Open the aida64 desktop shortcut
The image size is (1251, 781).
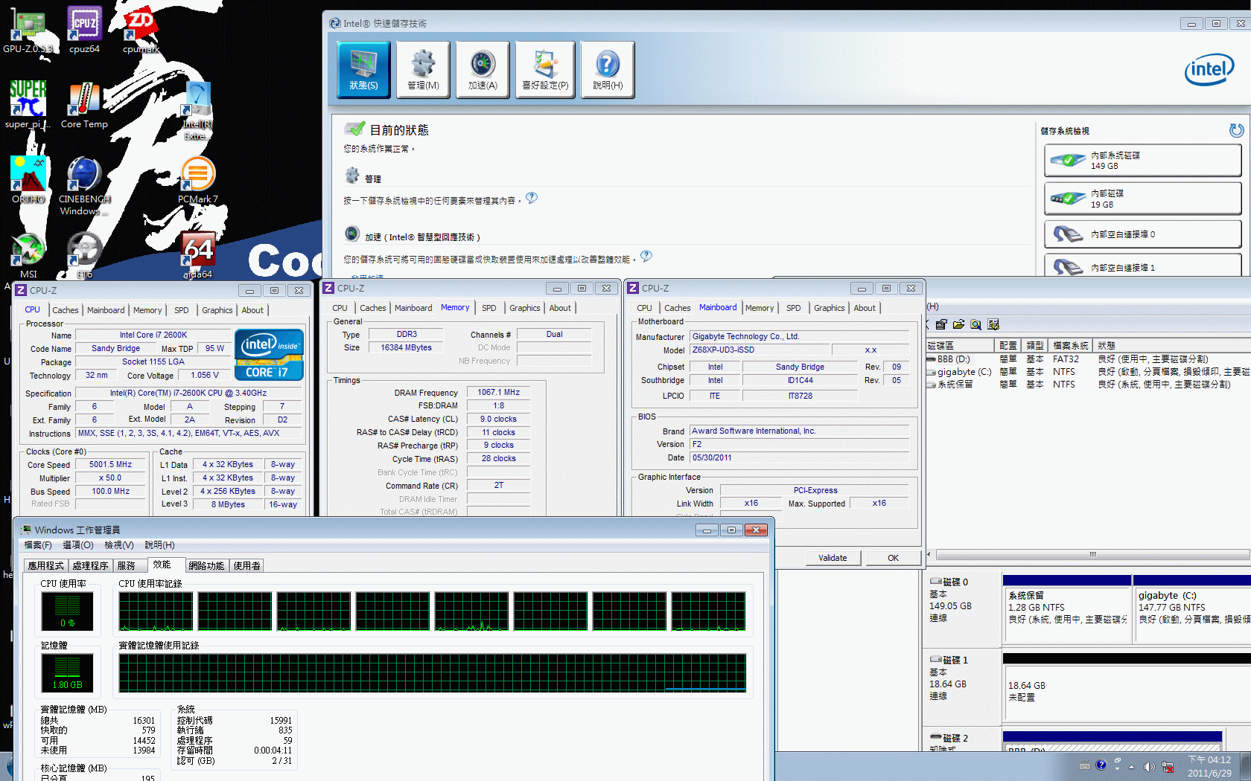coord(197,254)
